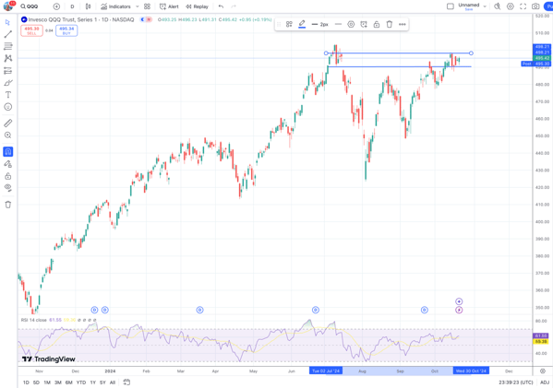
Task: Select the Fibonacci retracement tool
Action: 7,46
